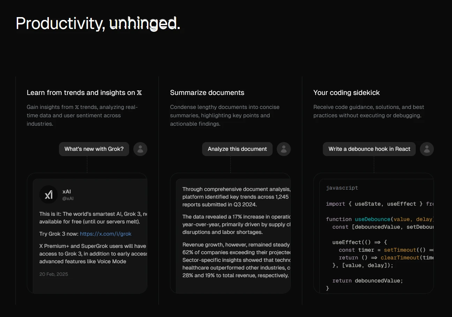
Task: Click the "javascript" code language label
Action: click(x=342, y=188)
